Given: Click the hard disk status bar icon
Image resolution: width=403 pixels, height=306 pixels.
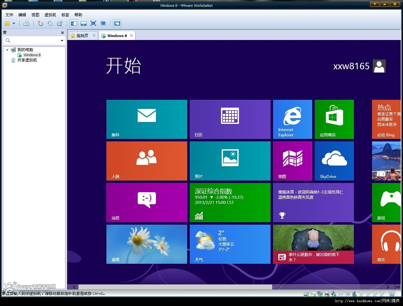Looking at the screenshot, I should (306, 294).
